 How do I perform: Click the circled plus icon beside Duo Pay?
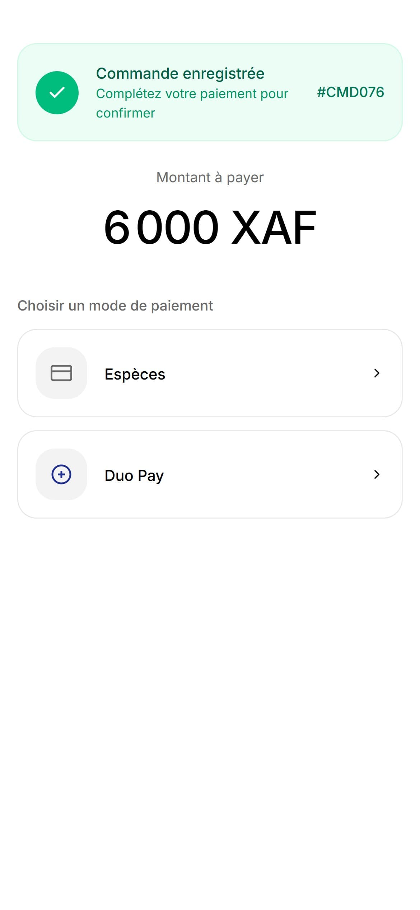point(61,474)
